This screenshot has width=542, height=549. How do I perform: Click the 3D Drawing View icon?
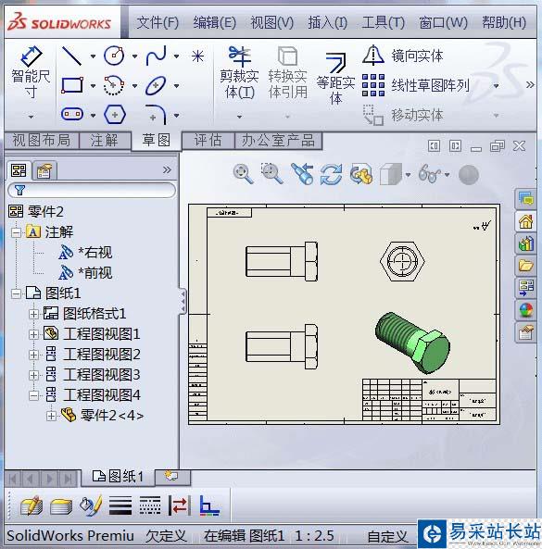coord(360,174)
